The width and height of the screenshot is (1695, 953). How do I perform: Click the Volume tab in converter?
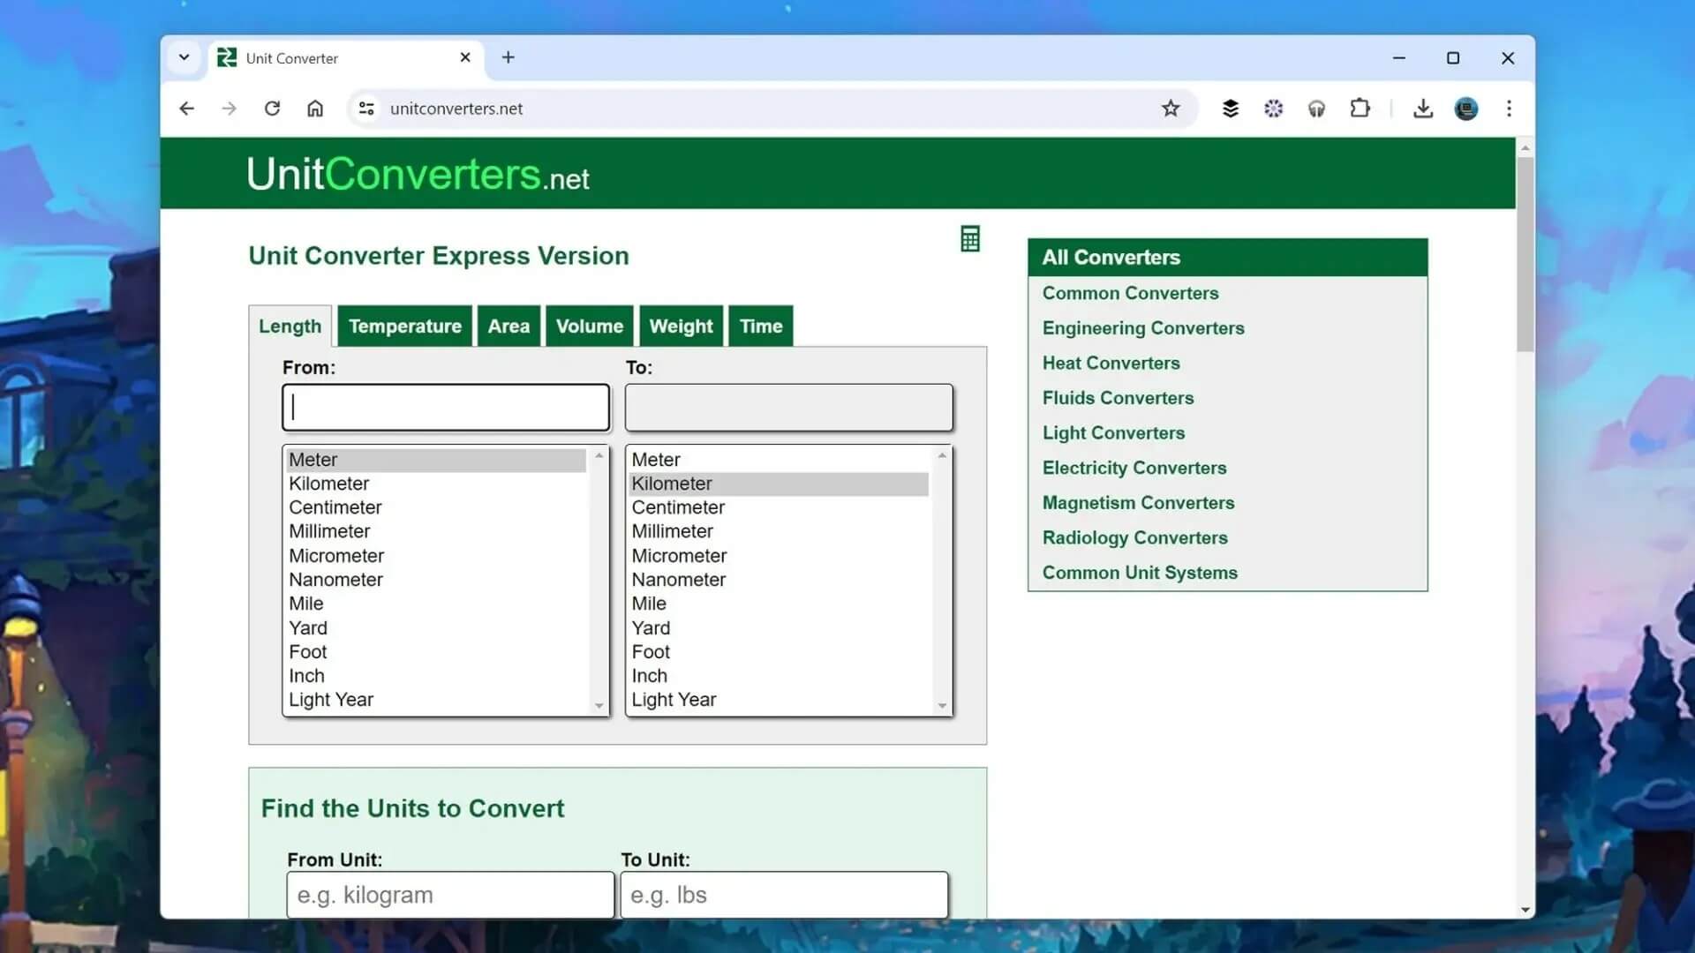pos(591,326)
